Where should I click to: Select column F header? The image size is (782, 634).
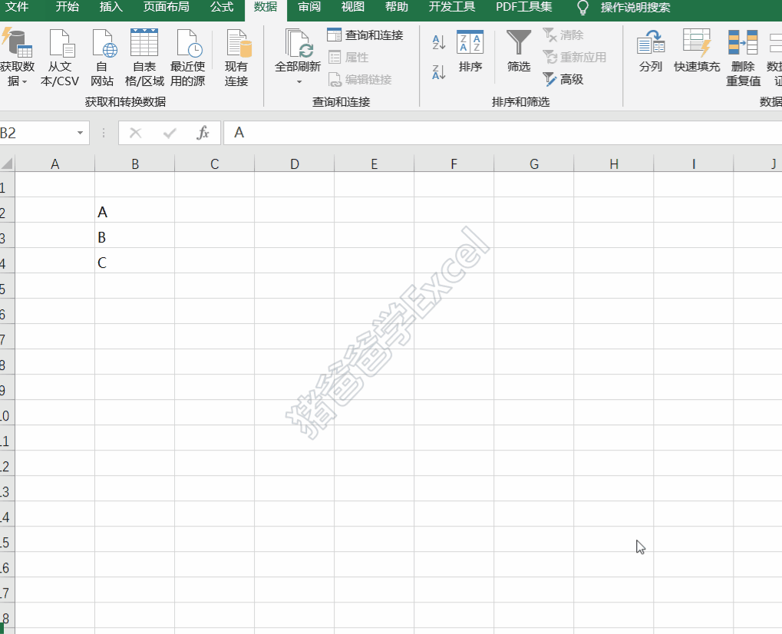454,163
